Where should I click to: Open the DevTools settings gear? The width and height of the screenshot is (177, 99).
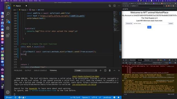pos(170,60)
